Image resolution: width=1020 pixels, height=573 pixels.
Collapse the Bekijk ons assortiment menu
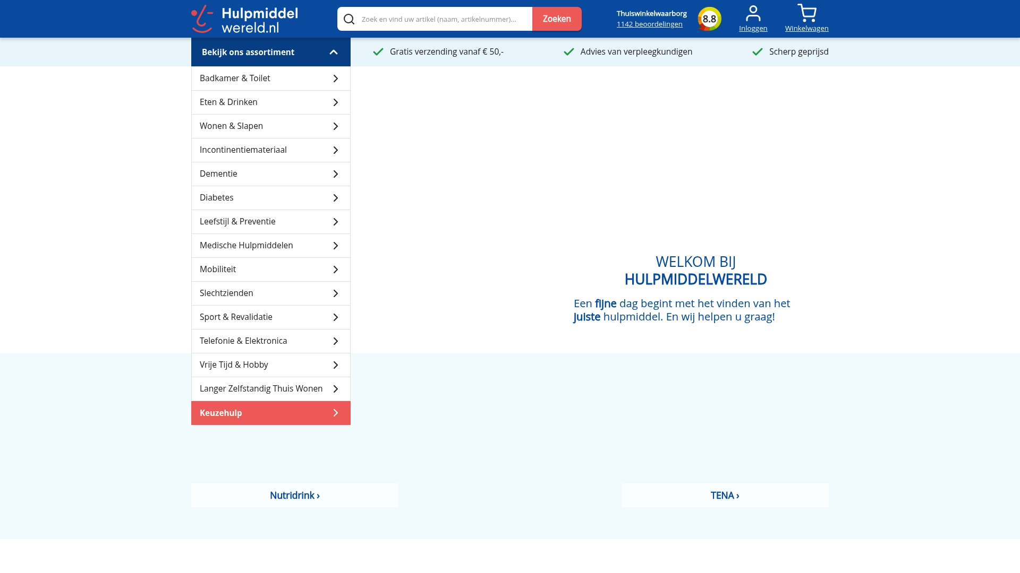coord(333,51)
